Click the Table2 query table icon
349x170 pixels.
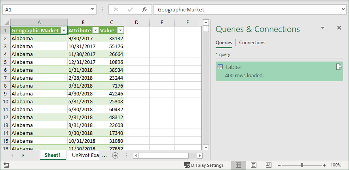[x=220, y=67]
